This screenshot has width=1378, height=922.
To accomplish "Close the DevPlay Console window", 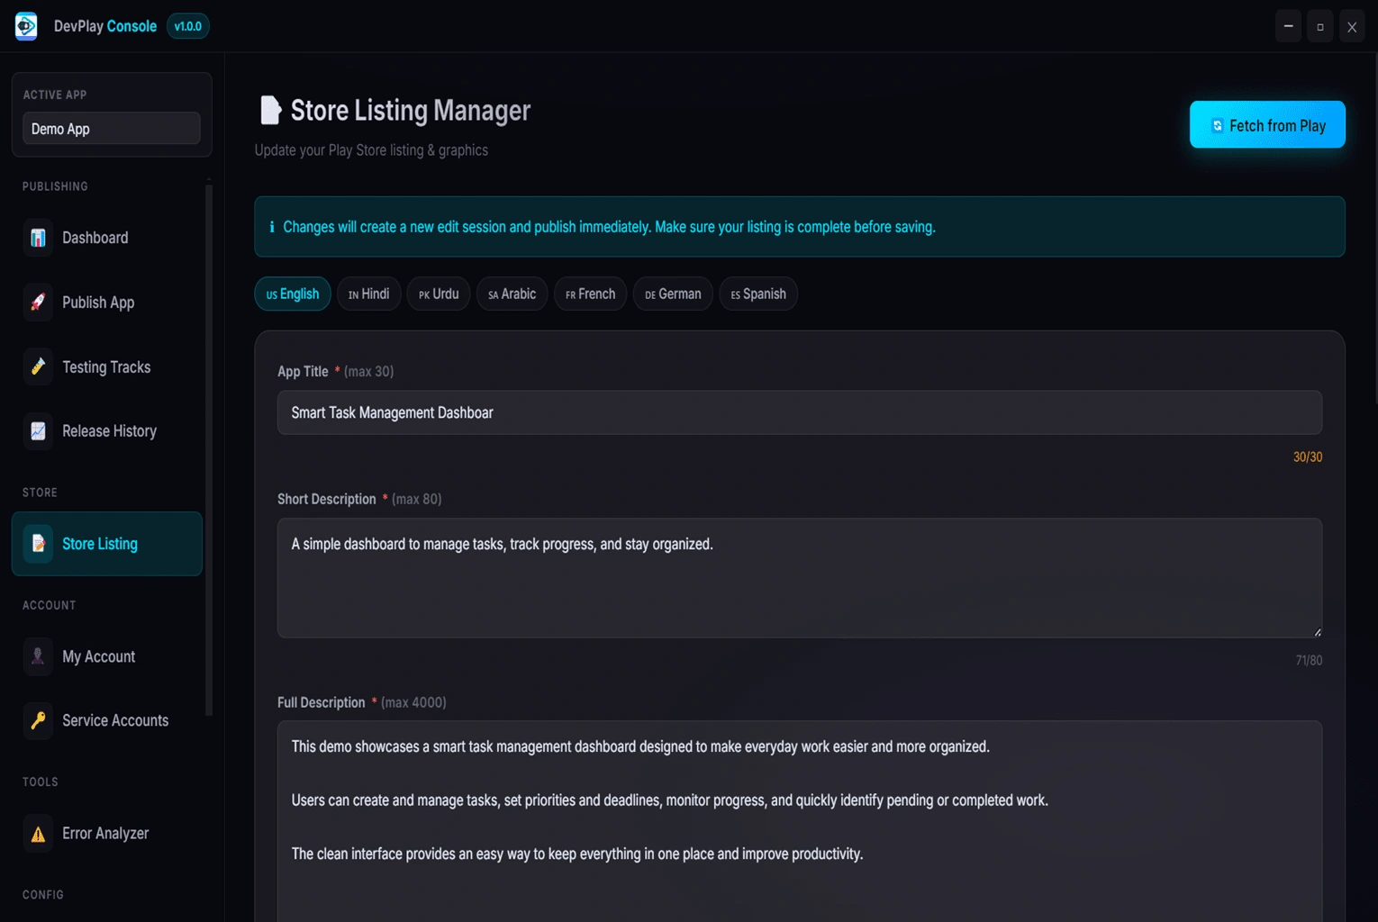I will 1352,26.
